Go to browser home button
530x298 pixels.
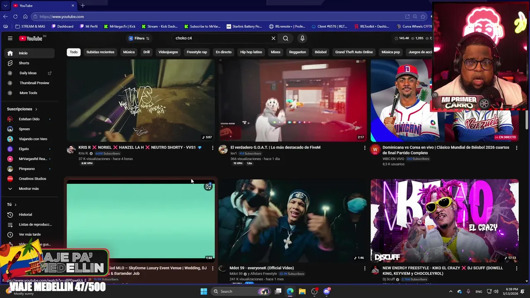[x=25, y=17]
